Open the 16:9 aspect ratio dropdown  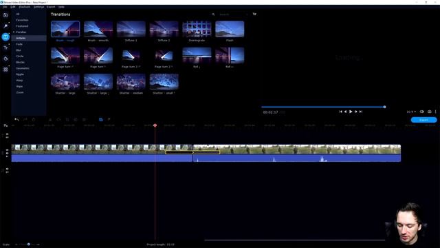click(x=411, y=112)
